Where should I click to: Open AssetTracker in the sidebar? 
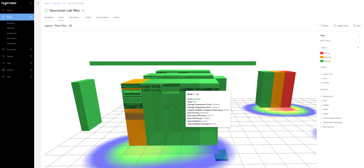[12, 33]
